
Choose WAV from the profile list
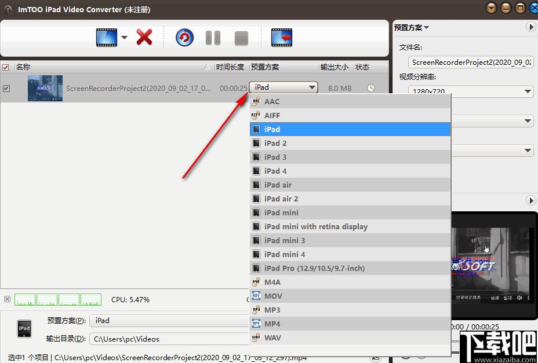tap(350, 338)
